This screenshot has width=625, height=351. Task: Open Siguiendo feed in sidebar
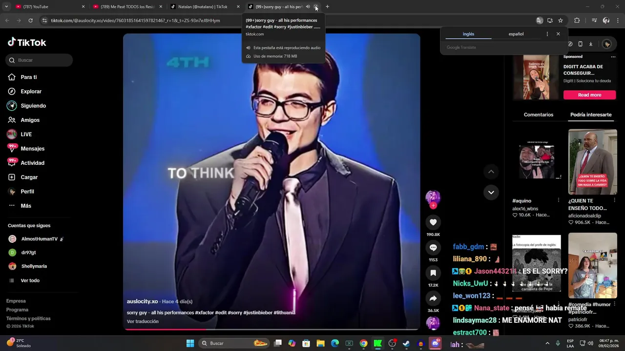[33, 106]
